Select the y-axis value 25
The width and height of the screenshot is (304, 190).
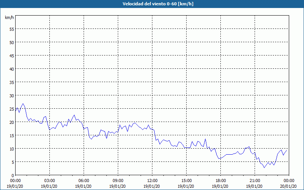[12, 109]
